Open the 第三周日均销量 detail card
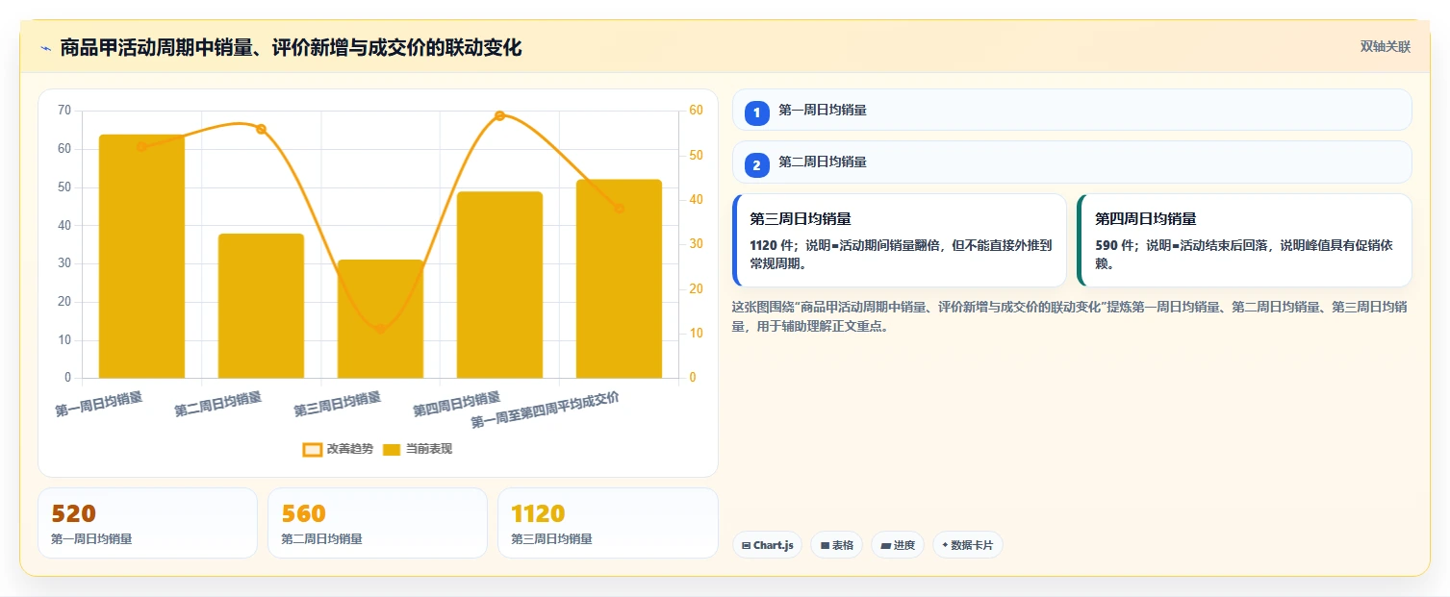The image size is (1450, 597). (899, 240)
